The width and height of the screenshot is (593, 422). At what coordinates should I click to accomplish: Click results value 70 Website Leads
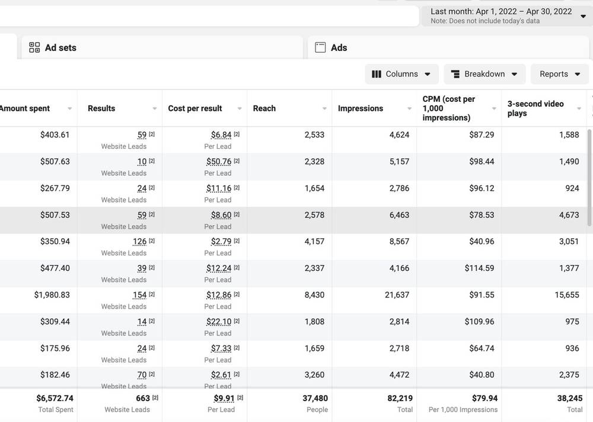(142, 375)
